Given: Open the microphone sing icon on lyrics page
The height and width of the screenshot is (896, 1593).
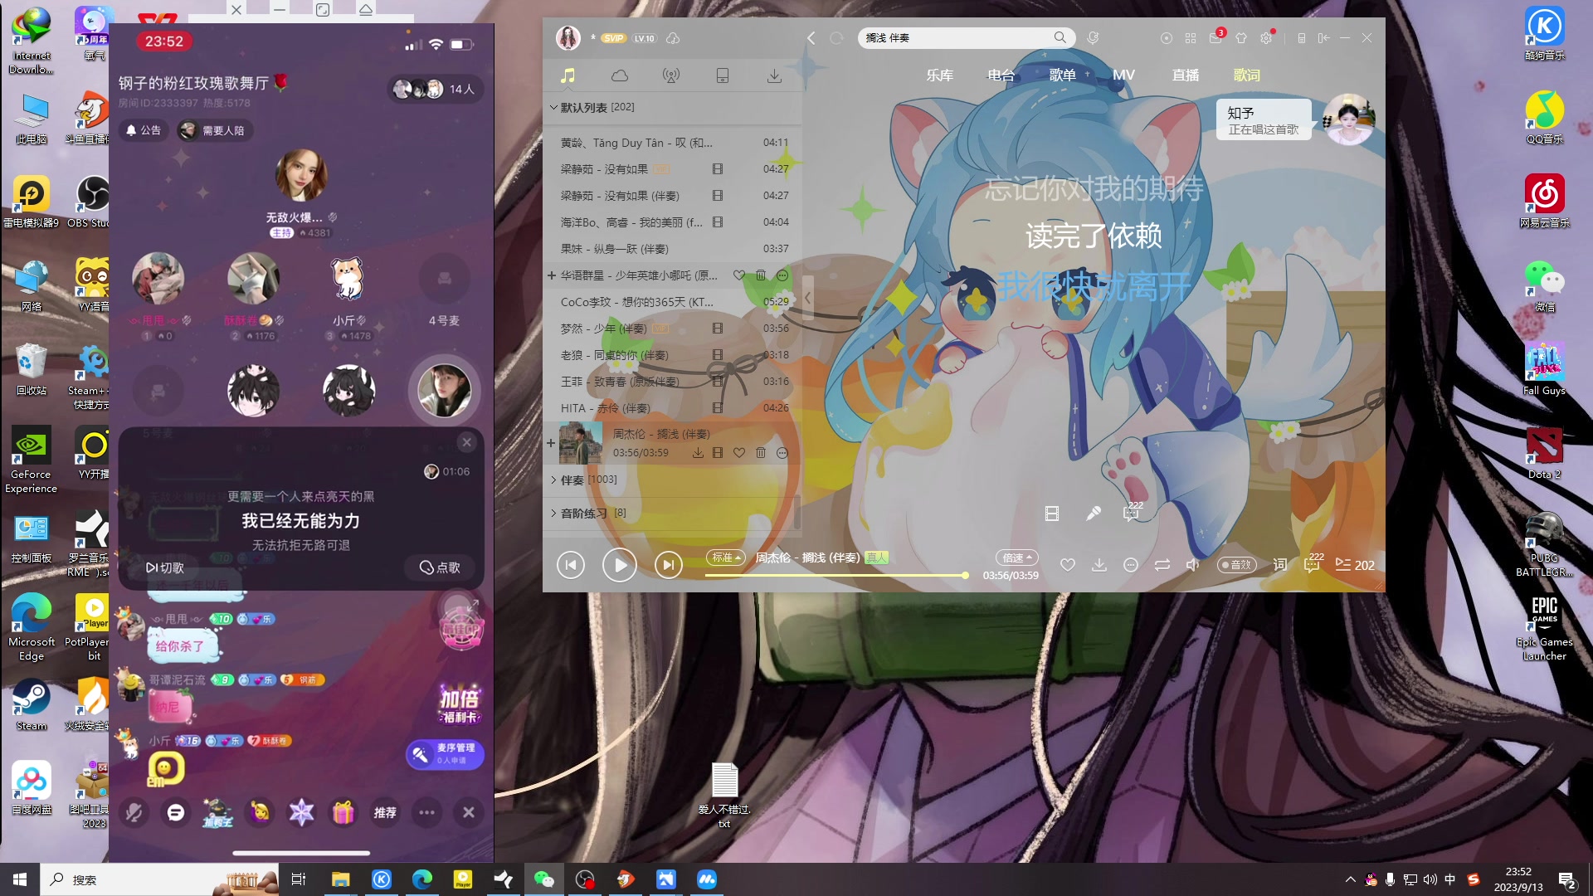Looking at the screenshot, I should (x=1094, y=514).
